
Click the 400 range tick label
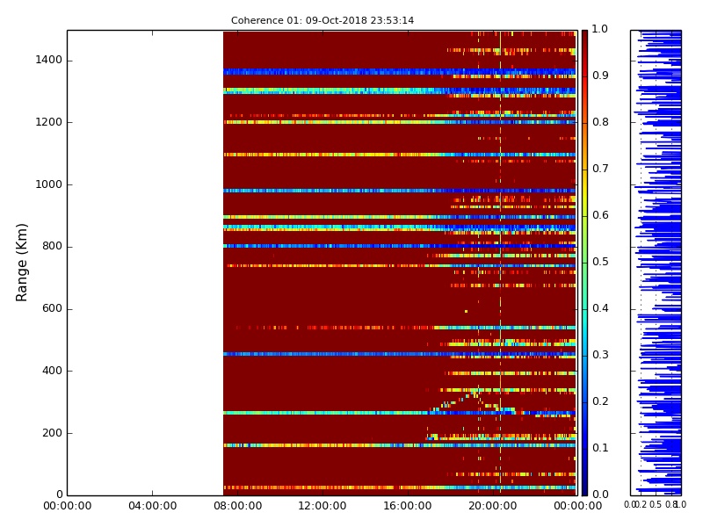[x=52, y=371]
